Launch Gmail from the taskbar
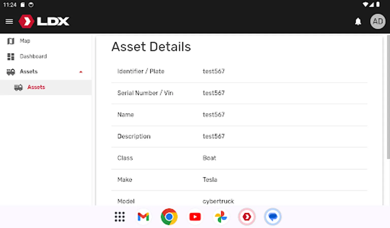 coord(143,217)
